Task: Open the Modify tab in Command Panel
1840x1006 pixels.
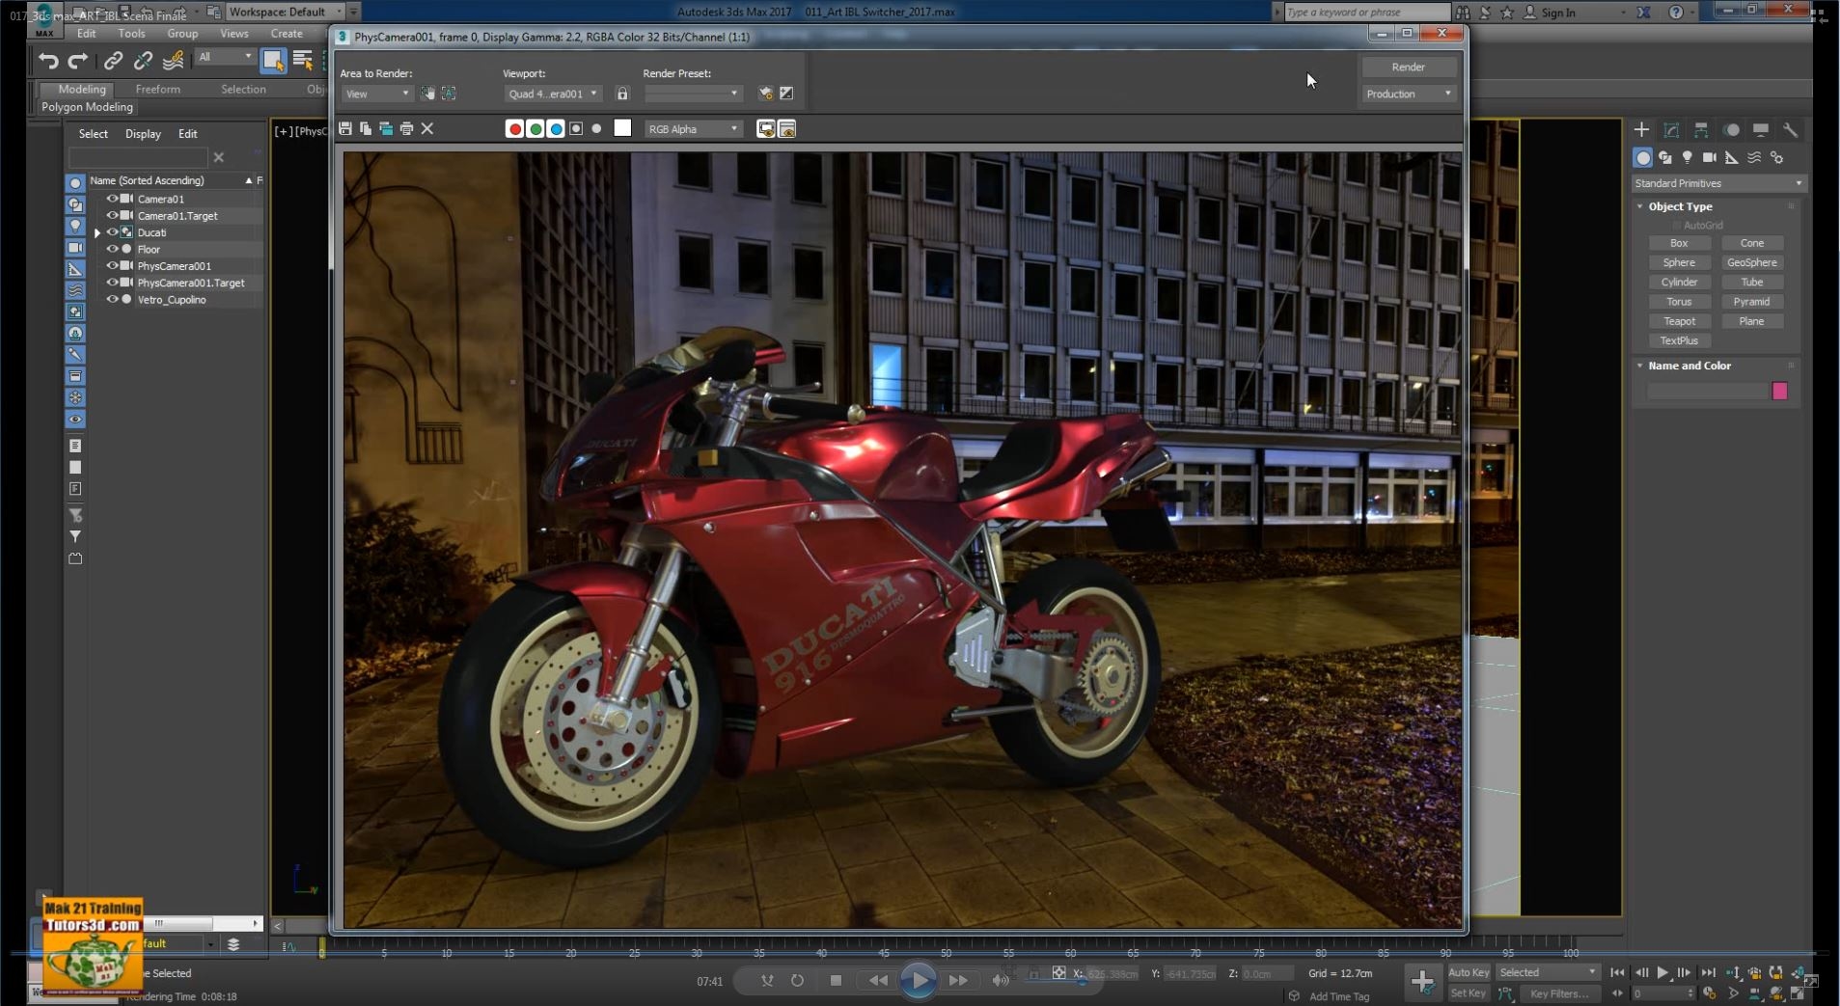Action: [1671, 129]
